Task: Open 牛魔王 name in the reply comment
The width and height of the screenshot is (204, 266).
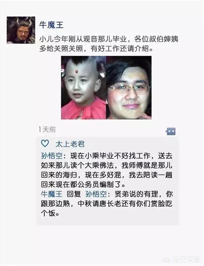Action: (x=52, y=194)
